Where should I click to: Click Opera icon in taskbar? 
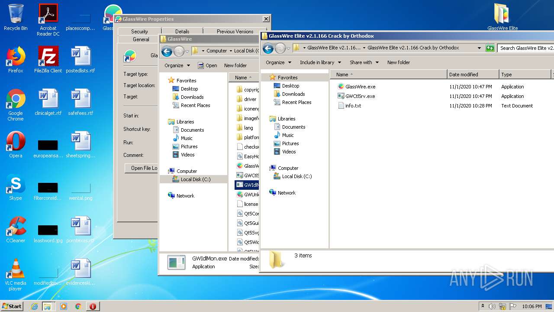93,306
